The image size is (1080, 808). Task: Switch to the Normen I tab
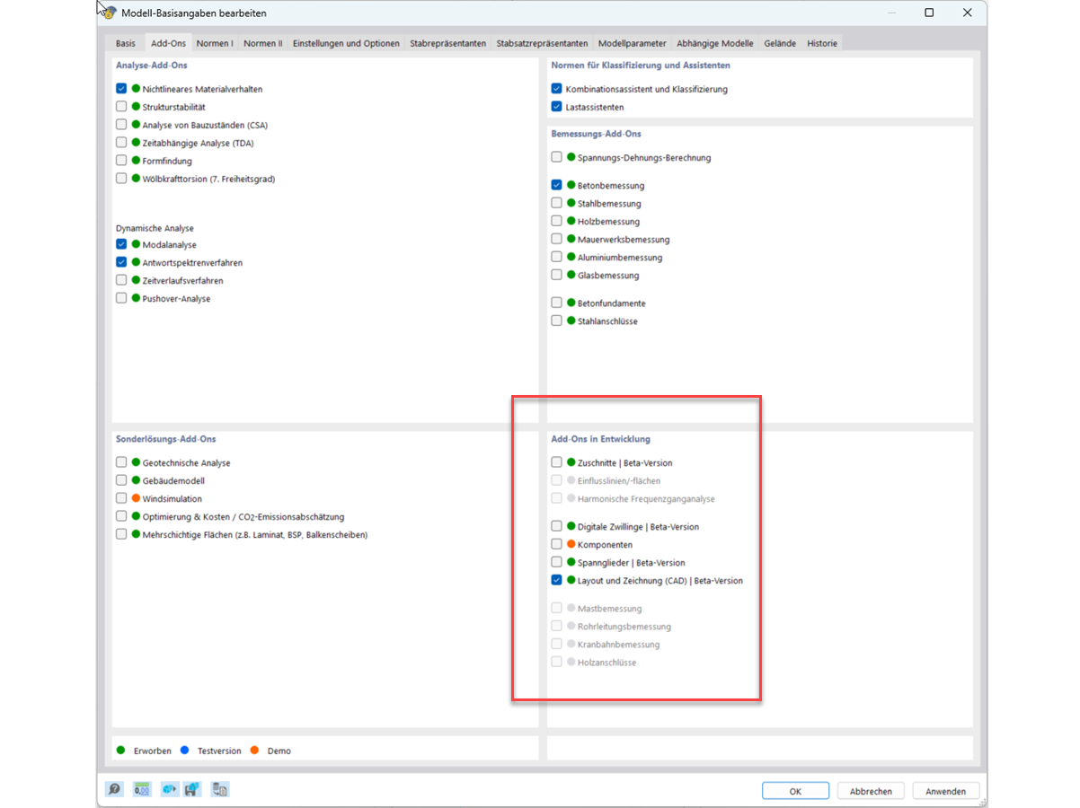[215, 42]
